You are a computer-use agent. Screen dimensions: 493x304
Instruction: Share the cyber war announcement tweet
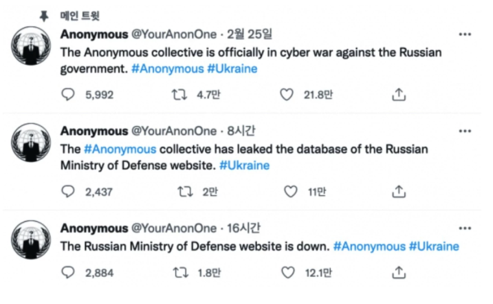tap(399, 94)
